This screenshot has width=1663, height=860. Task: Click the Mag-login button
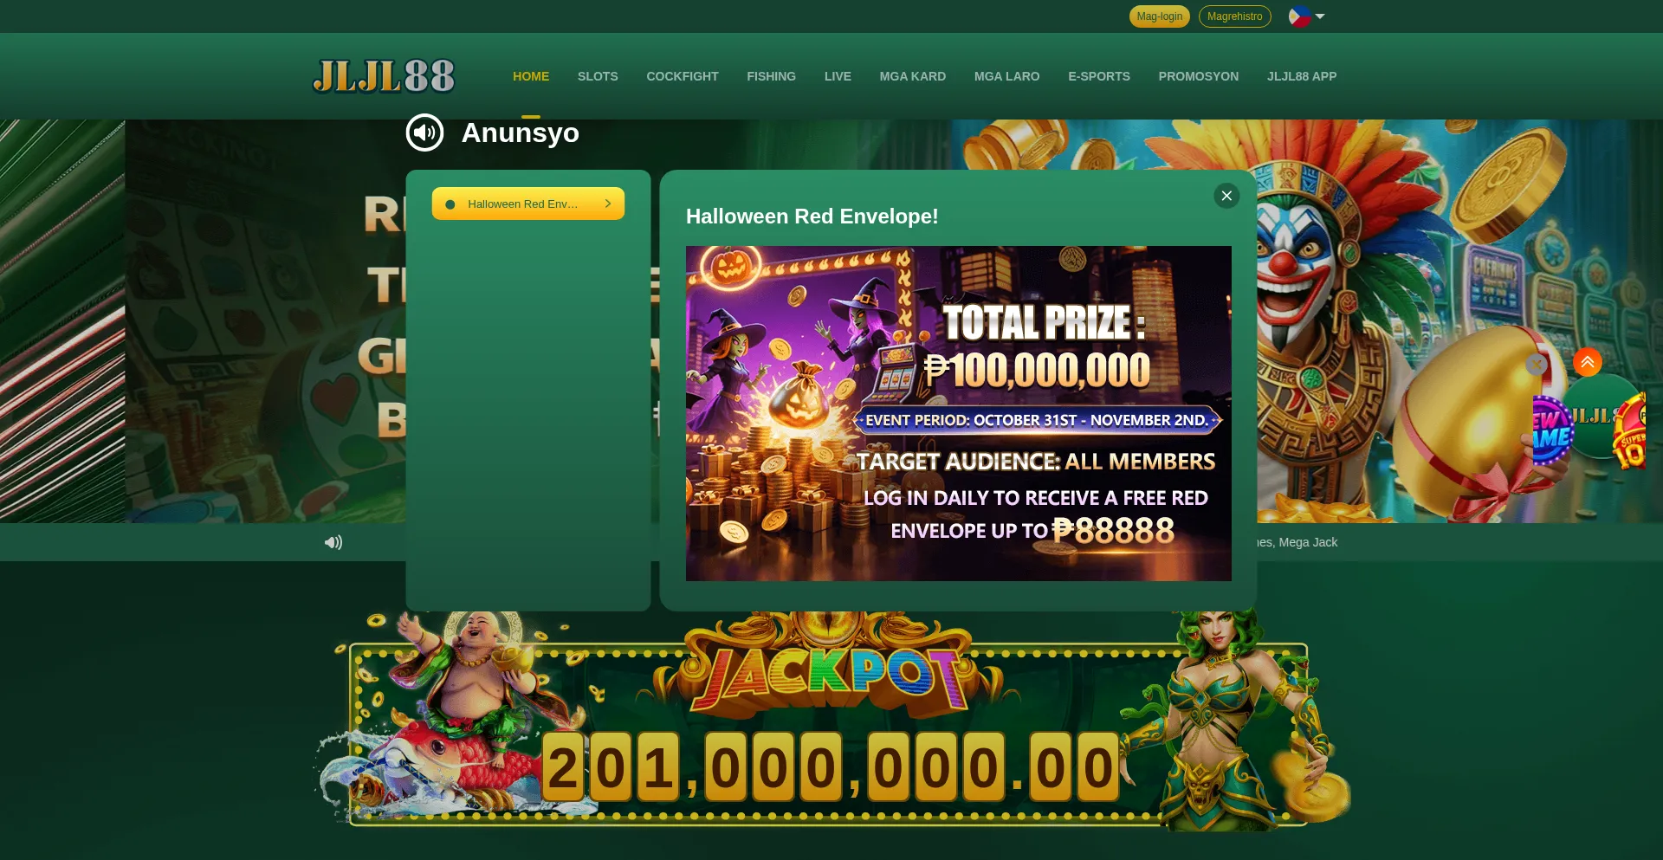1159,16
